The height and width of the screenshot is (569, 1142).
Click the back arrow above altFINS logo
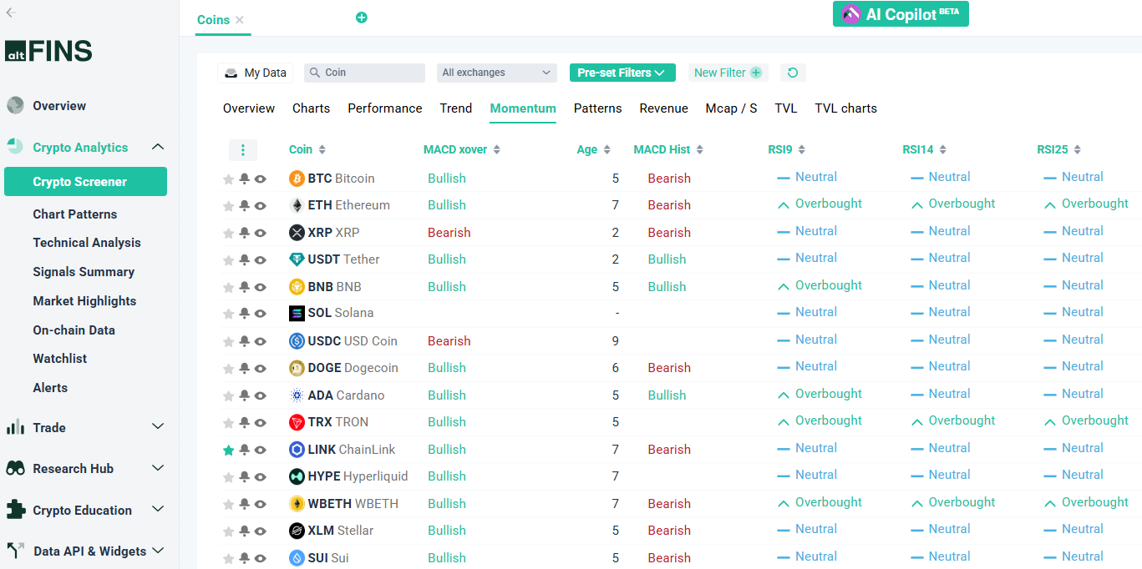pos(11,13)
